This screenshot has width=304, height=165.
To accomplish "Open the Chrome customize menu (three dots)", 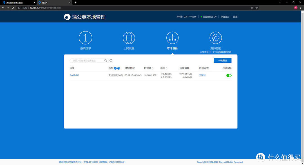I will pos(300,8).
